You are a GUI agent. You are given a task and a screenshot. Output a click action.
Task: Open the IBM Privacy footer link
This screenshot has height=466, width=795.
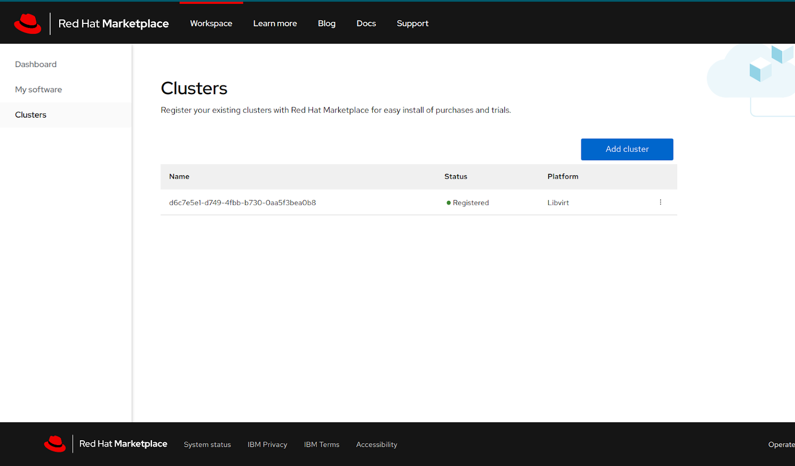267,445
